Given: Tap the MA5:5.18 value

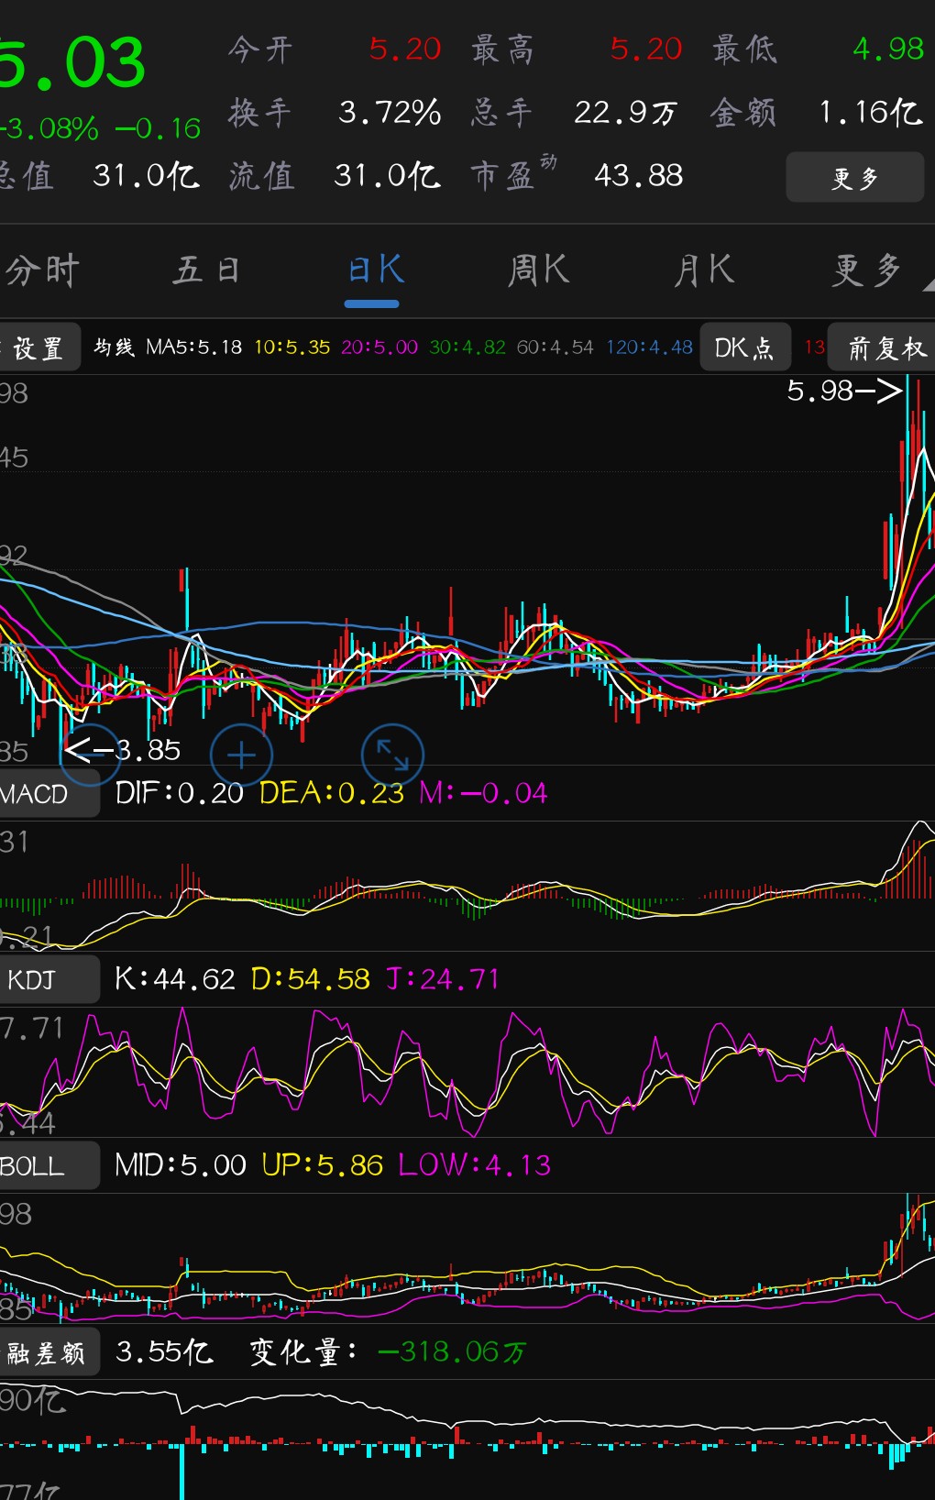Looking at the screenshot, I should 194,347.
